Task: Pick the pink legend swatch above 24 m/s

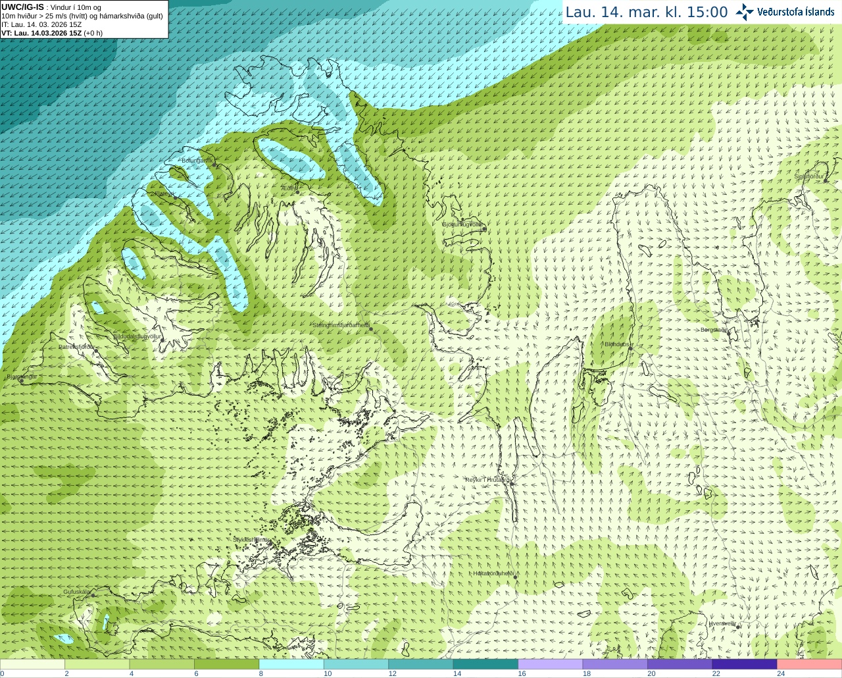Action: (810, 664)
